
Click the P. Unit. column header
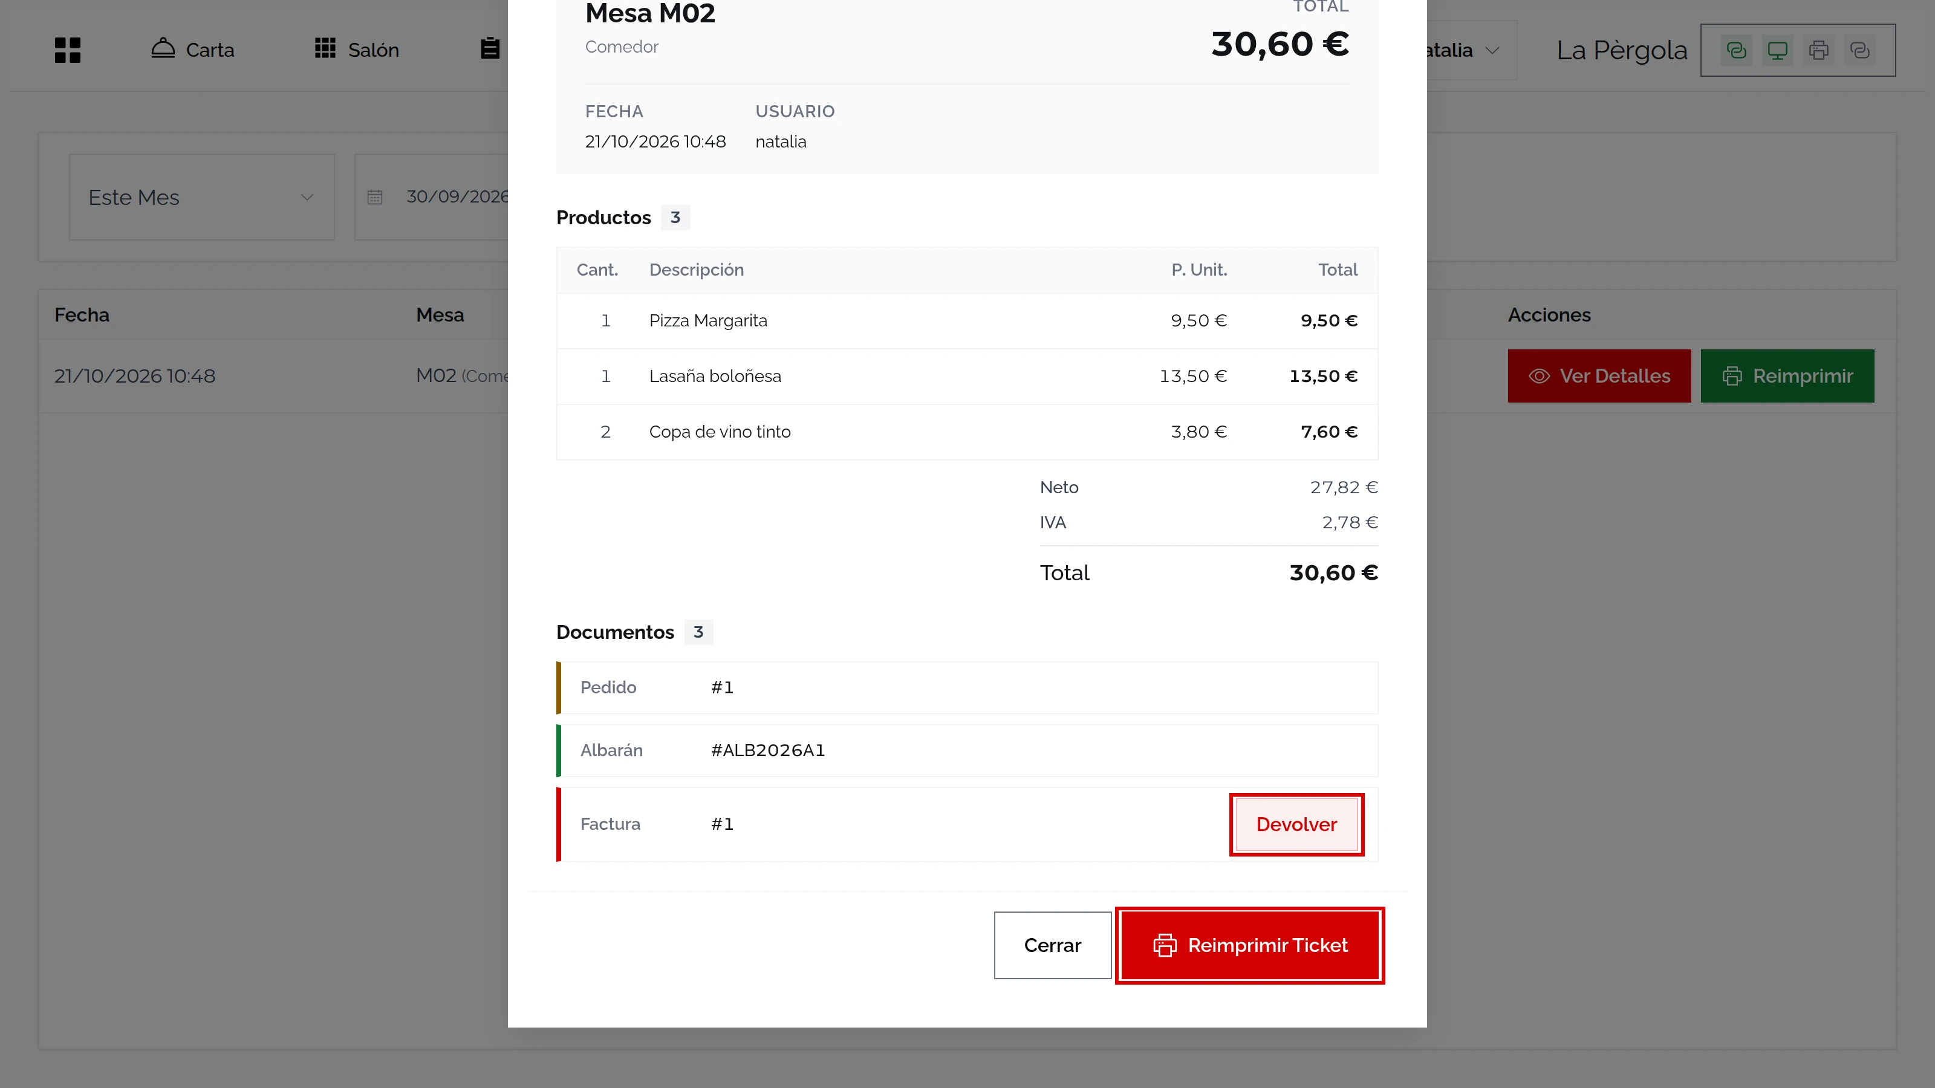(1199, 270)
